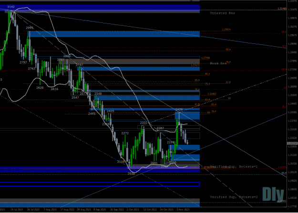
Task: Click the 1.25505 price scale value
Action: [x=292, y=95]
